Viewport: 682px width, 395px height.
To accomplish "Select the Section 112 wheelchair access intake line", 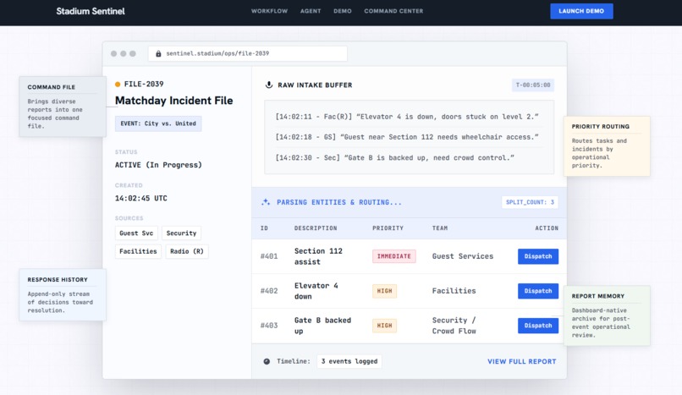I will tap(407, 137).
